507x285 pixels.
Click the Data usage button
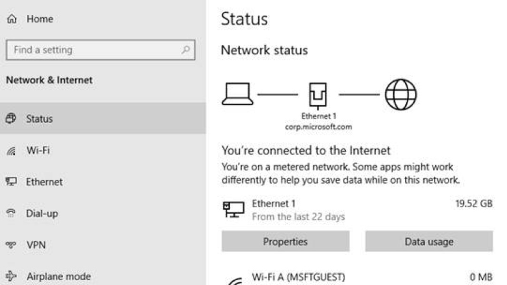(429, 241)
